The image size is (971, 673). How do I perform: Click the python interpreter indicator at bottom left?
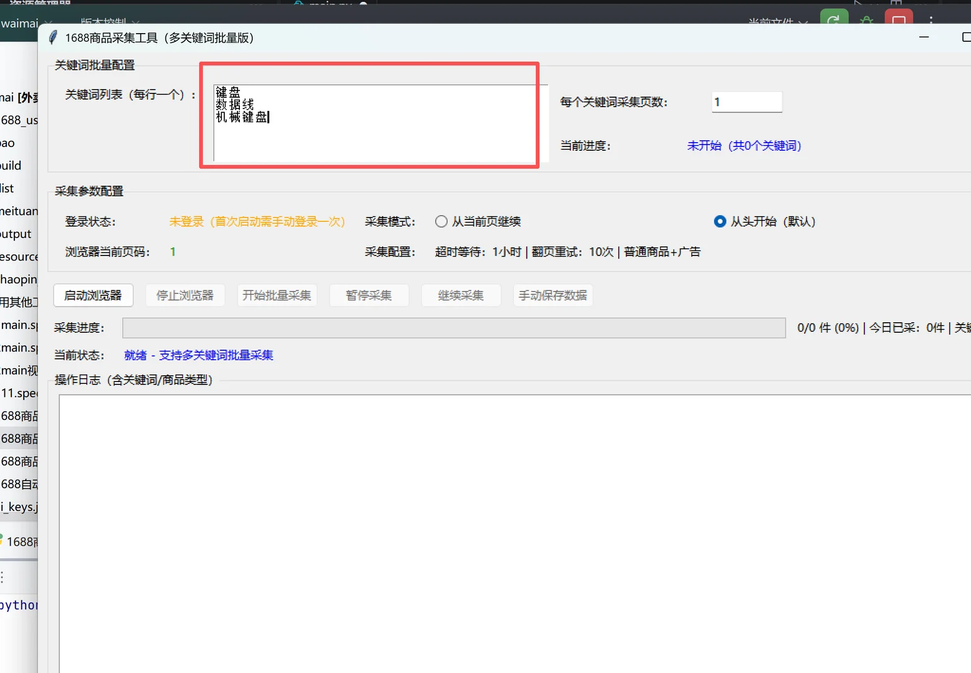pos(19,604)
